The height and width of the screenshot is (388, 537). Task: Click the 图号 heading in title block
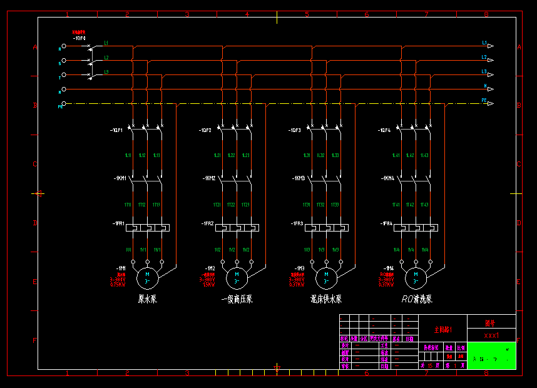tap(491, 323)
